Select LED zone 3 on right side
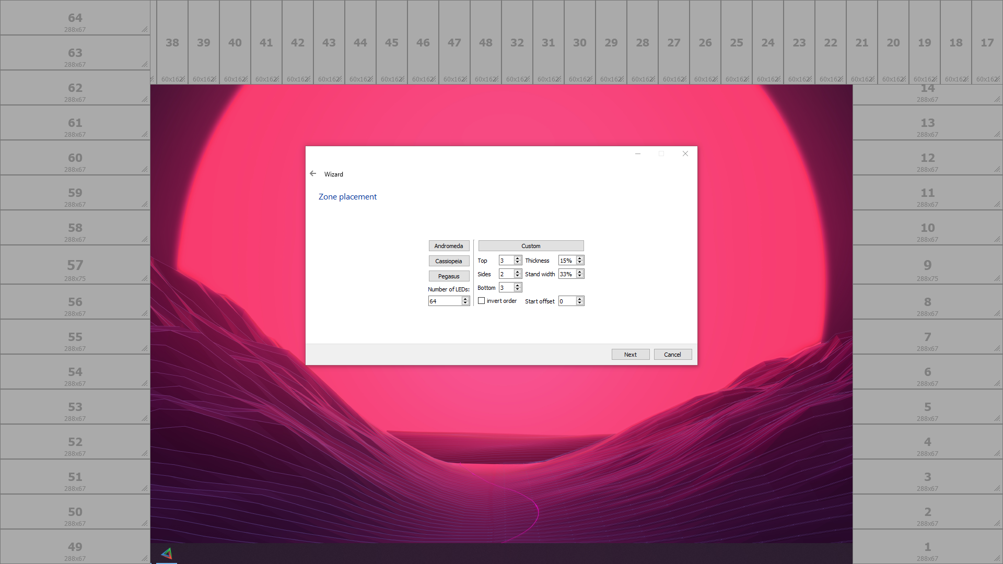 [x=928, y=477]
